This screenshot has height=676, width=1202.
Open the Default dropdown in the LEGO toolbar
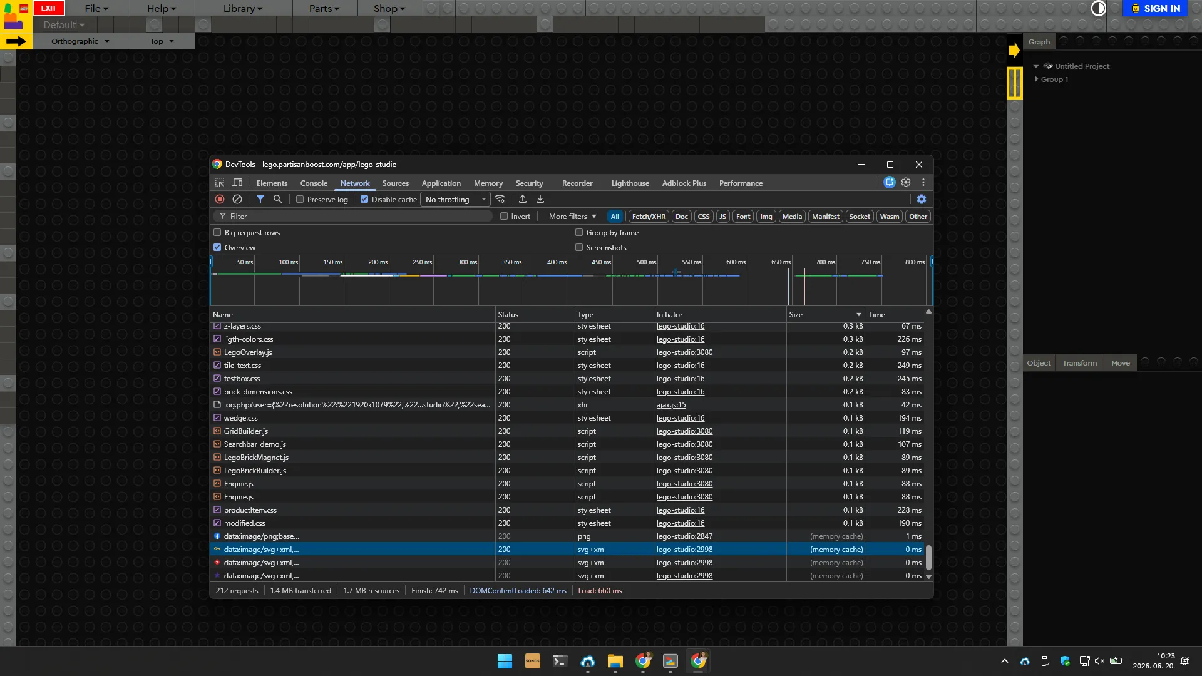64,25
